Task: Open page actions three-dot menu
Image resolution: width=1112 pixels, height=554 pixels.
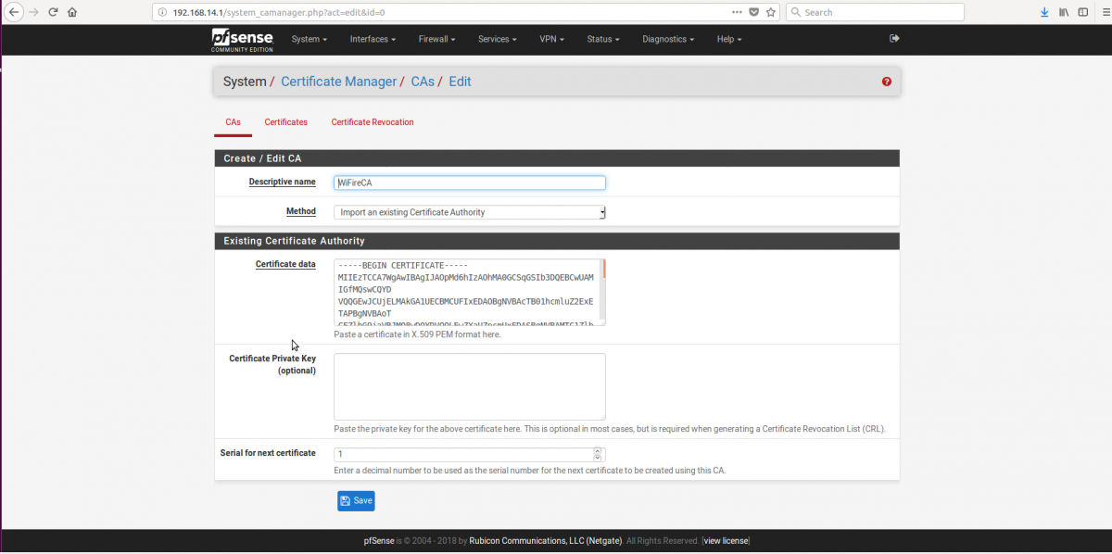Action: pos(737,12)
